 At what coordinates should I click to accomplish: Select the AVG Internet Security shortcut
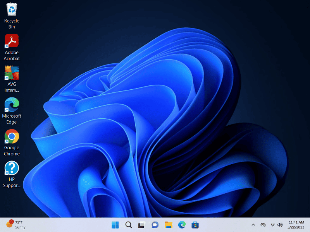point(12,73)
